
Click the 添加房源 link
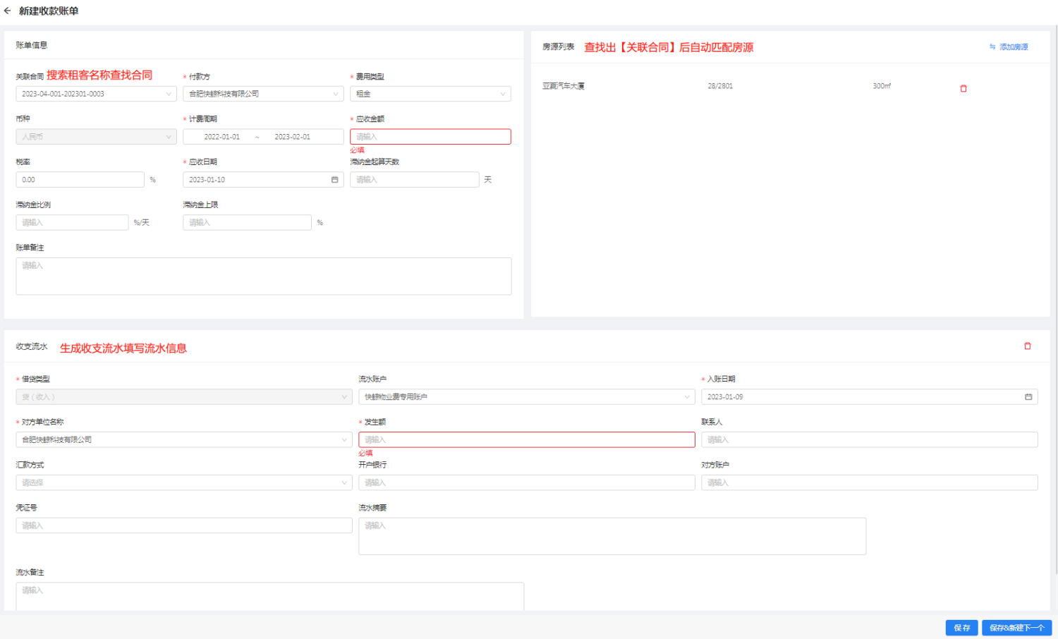click(x=1009, y=47)
